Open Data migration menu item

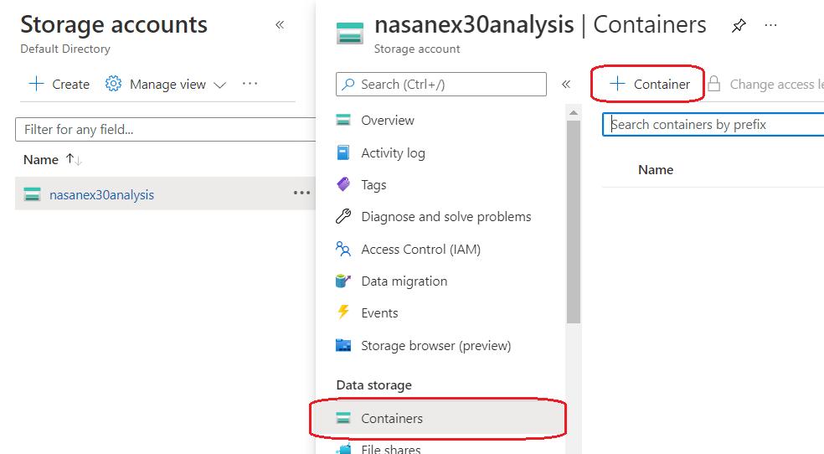click(404, 281)
